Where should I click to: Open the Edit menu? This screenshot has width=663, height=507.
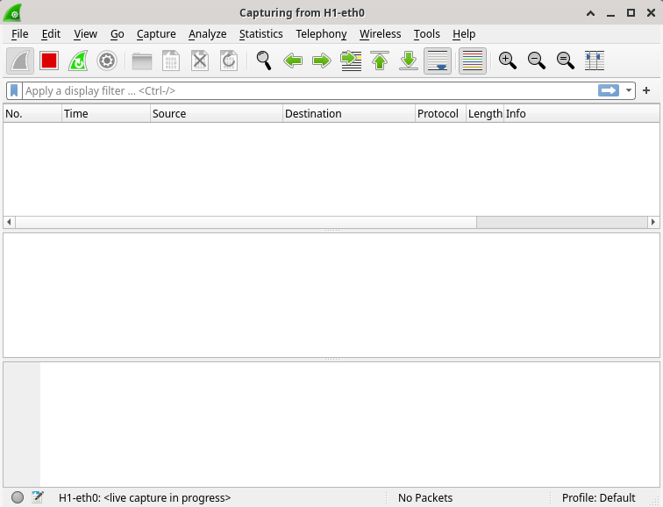tap(51, 34)
